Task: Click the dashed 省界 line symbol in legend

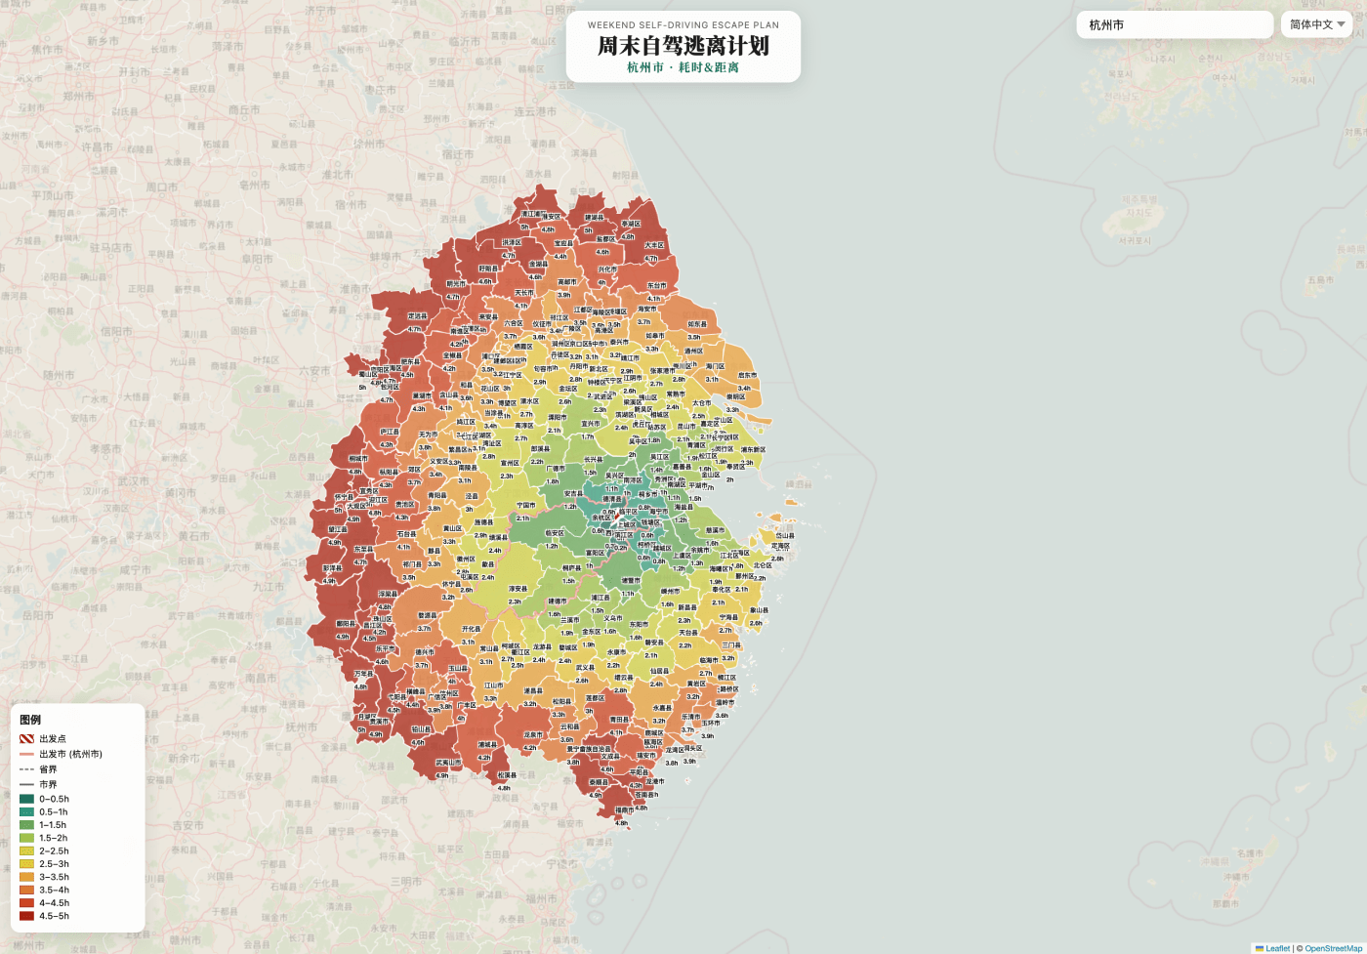Action: (x=26, y=769)
